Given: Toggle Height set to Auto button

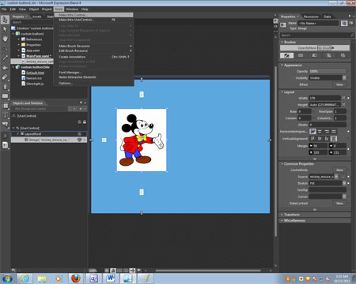Looking at the screenshot, I should [x=343, y=105].
